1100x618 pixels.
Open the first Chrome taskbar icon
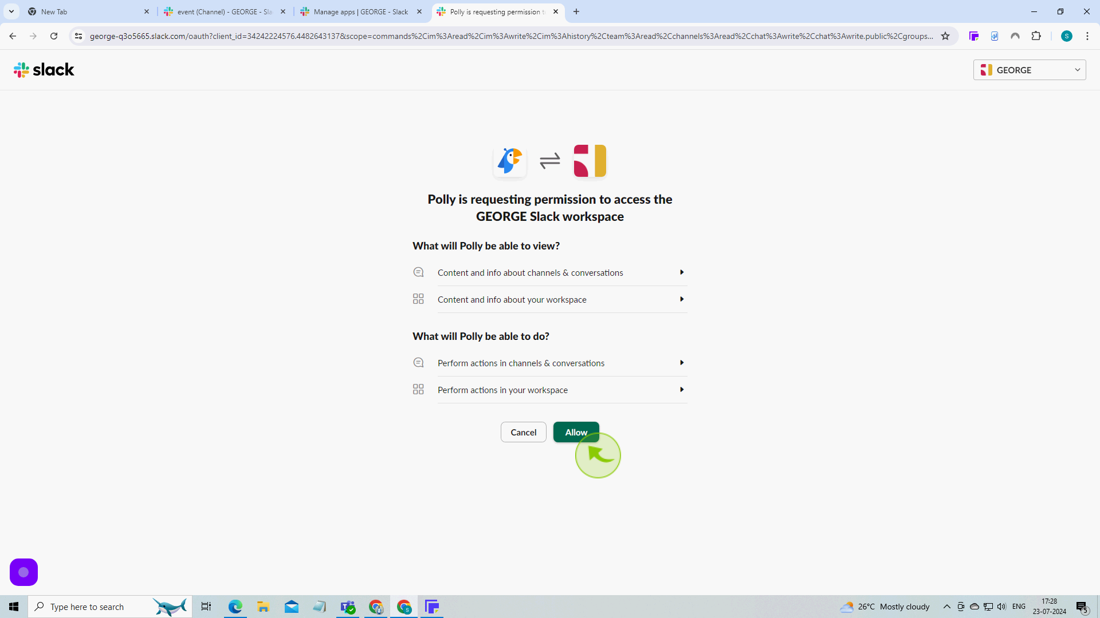pyautogui.click(x=376, y=607)
